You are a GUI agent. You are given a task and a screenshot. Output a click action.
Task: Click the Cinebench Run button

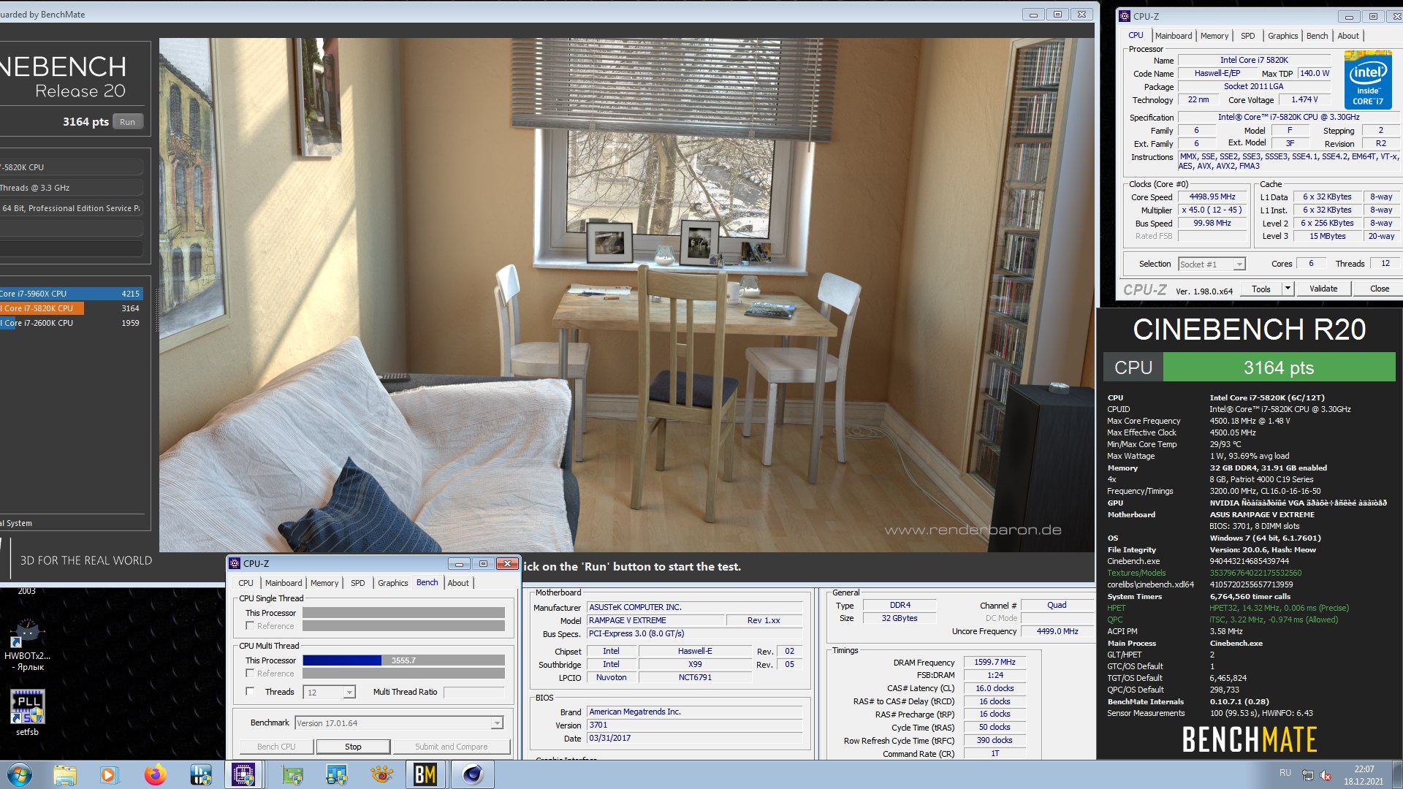(x=127, y=122)
